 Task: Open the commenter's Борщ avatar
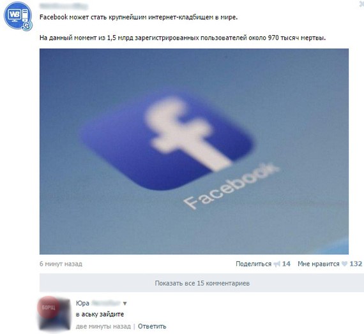pyautogui.click(x=54, y=313)
